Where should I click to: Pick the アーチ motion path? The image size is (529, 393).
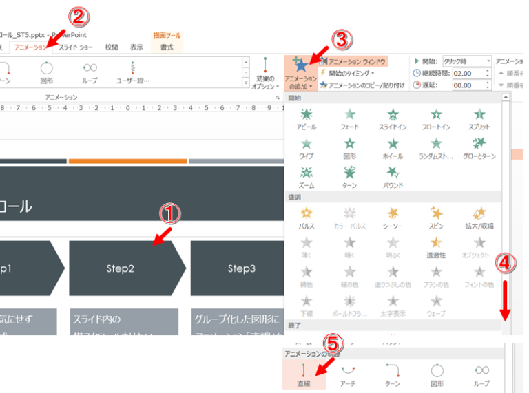point(349,374)
